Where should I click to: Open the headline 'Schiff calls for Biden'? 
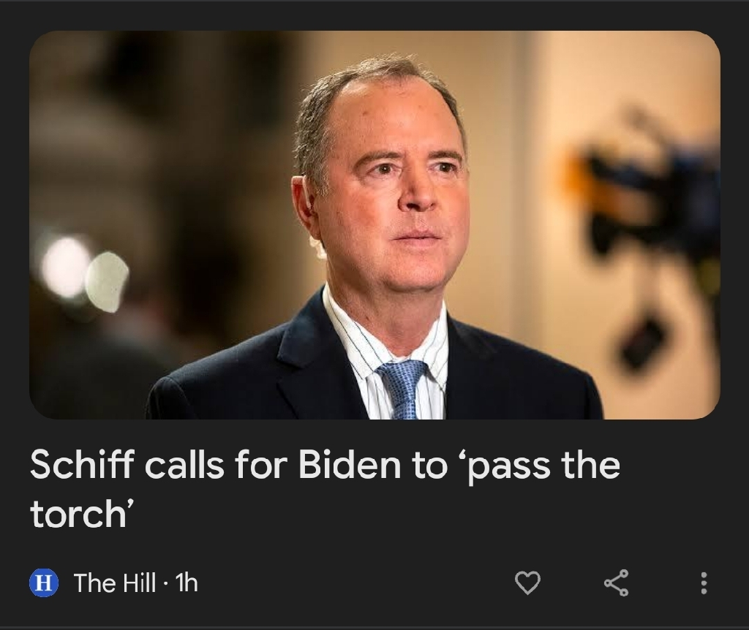point(325,489)
